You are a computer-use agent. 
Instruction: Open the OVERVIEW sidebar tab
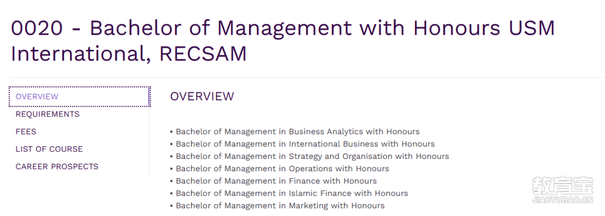(79, 96)
